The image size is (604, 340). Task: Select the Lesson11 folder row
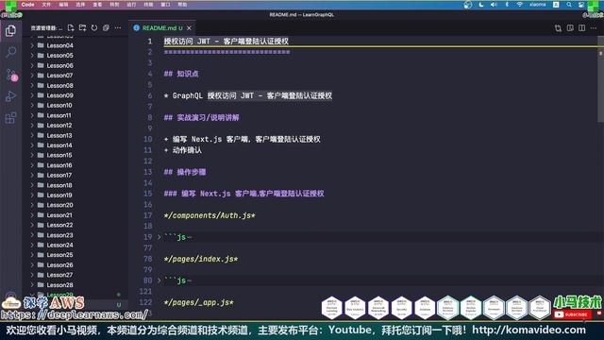pyautogui.click(x=75, y=115)
